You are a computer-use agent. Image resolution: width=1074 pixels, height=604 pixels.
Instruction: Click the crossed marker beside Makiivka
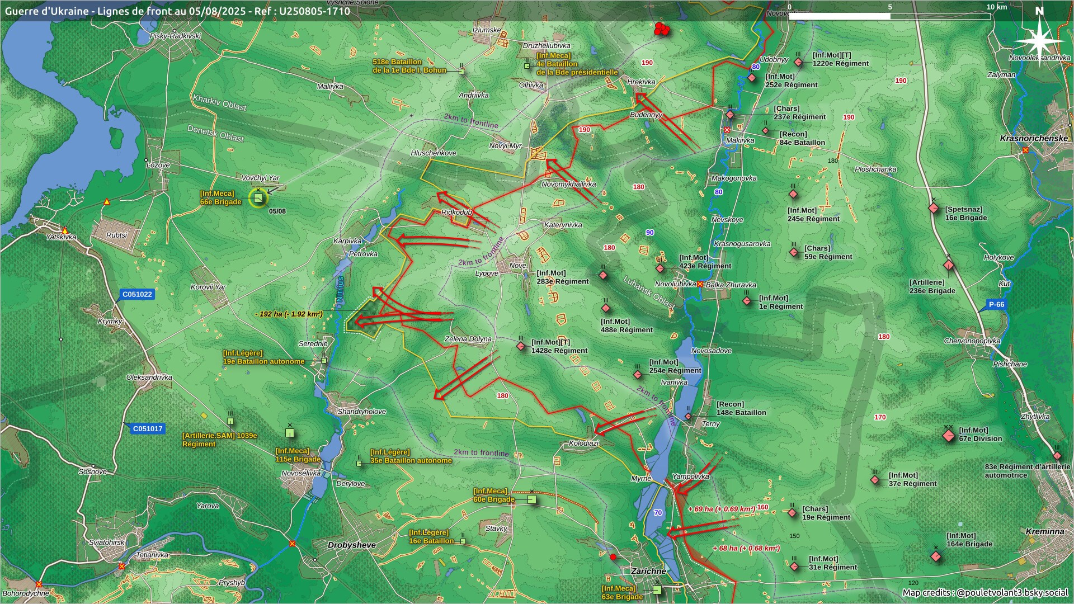[727, 130]
